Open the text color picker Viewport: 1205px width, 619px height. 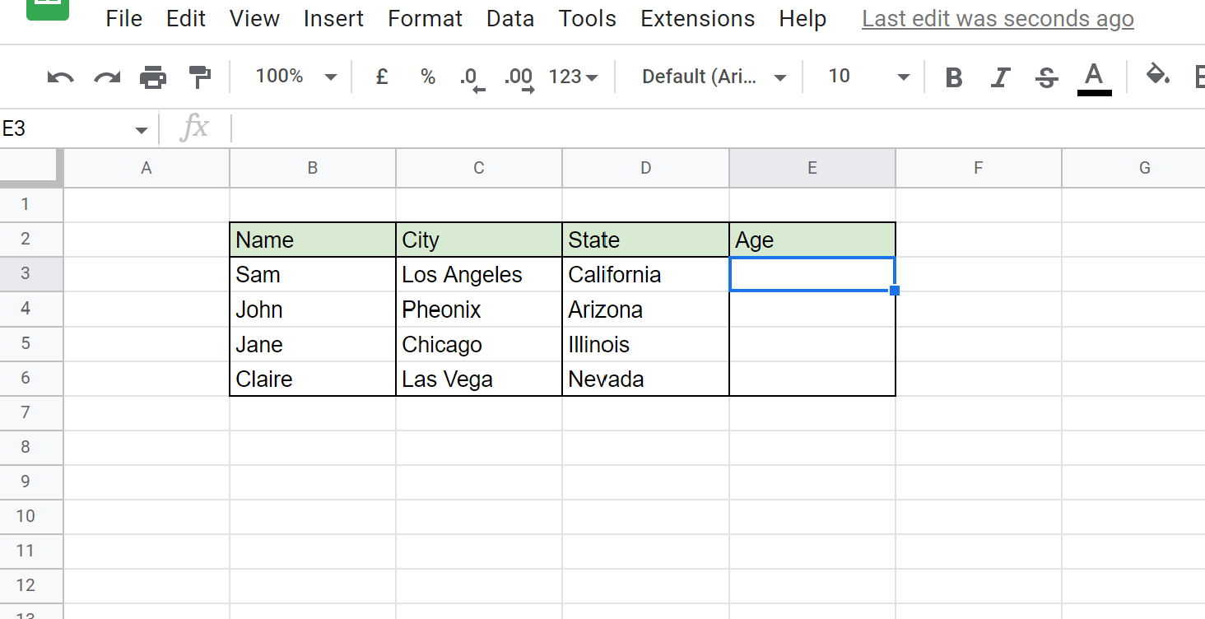(x=1093, y=76)
